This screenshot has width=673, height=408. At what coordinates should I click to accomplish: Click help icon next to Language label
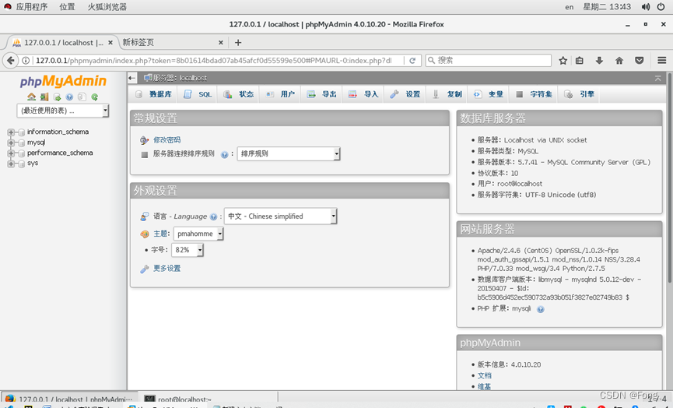coord(213,217)
